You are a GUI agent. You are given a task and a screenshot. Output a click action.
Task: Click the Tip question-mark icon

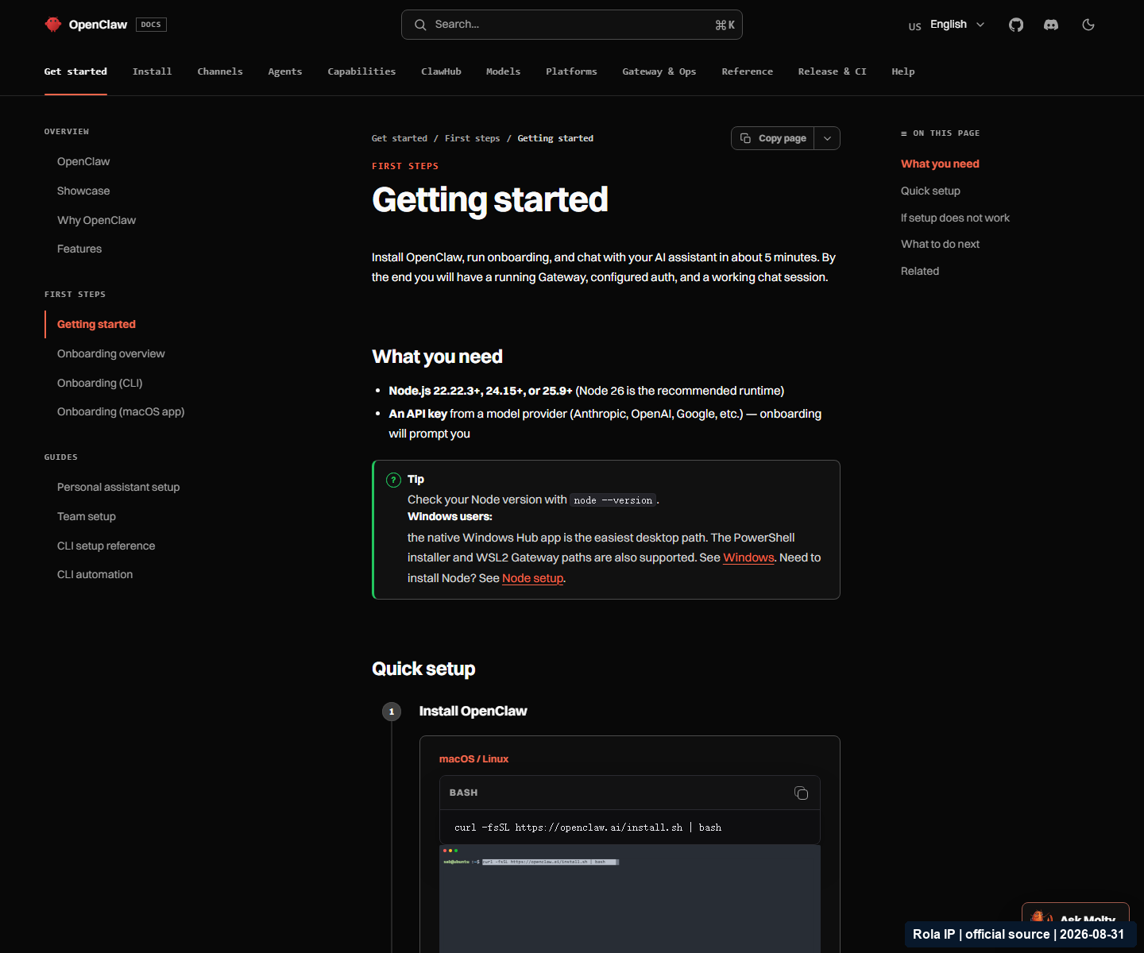[393, 480]
